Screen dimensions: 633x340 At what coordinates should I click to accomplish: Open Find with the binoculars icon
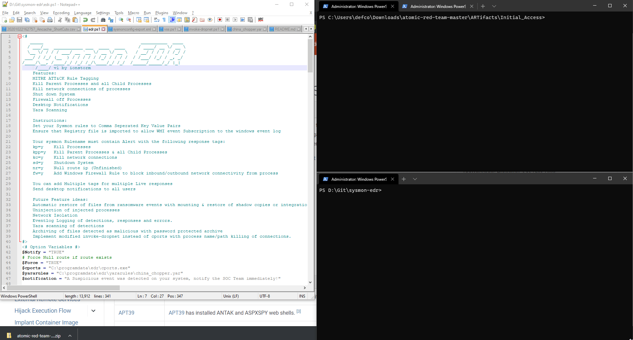tap(103, 20)
